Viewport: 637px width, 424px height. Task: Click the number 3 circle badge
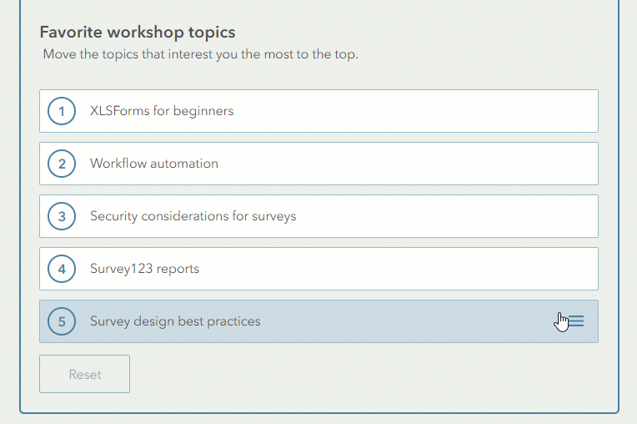click(62, 216)
